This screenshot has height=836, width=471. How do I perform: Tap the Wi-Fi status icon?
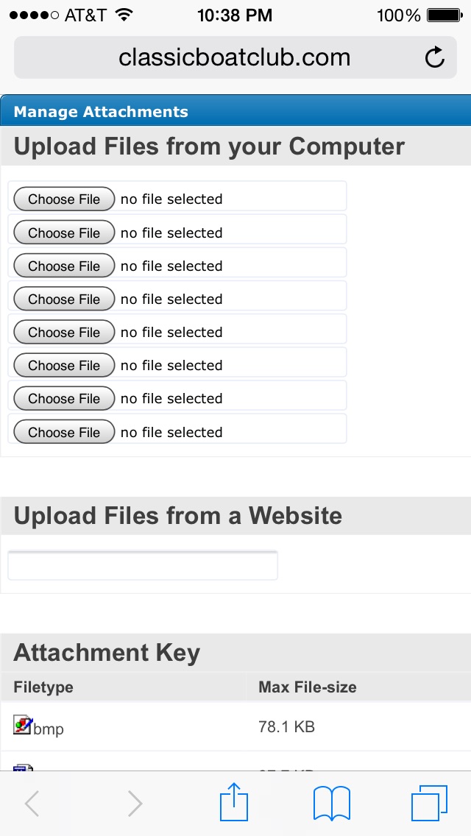(124, 15)
